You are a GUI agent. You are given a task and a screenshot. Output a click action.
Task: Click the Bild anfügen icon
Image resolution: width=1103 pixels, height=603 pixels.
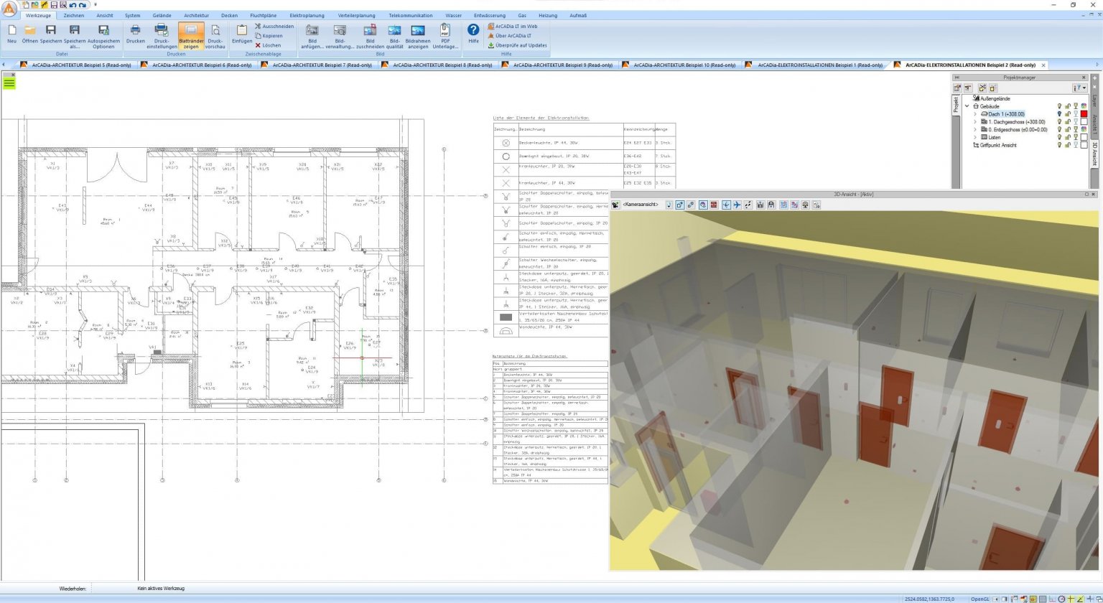point(312,34)
